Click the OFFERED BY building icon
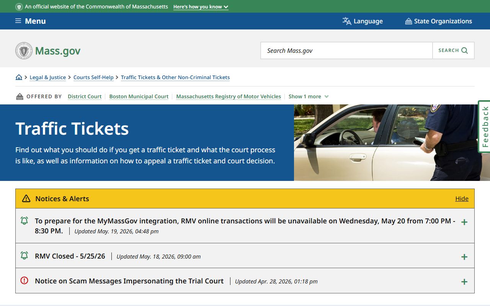Viewport: 490px width, 306px height. pyautogui.click(x=20, y=96)
